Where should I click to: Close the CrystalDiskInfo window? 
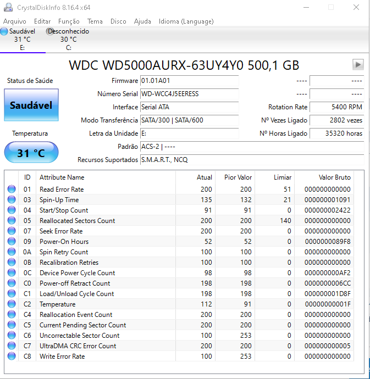pyautogui.click(x=356, y=7)
